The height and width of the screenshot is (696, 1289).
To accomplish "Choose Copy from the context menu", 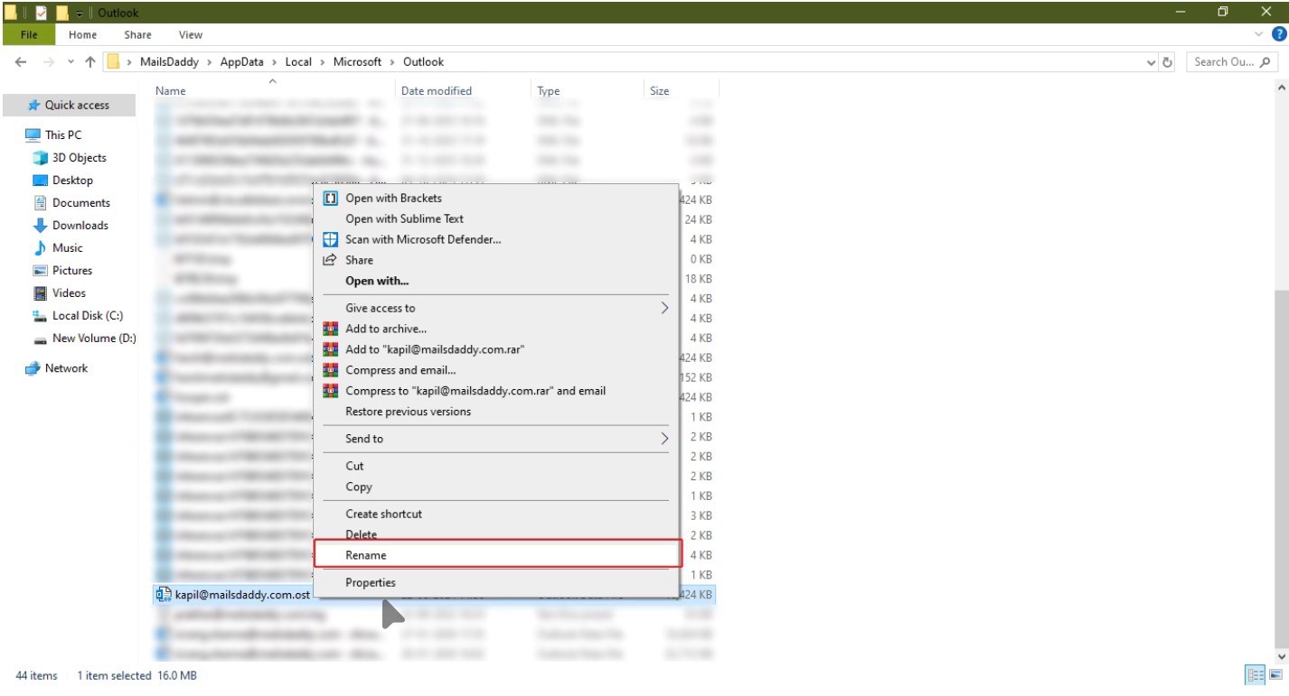I will click(495, 487).
